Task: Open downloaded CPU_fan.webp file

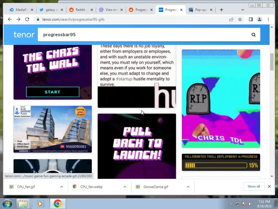Action: [91, 187]
